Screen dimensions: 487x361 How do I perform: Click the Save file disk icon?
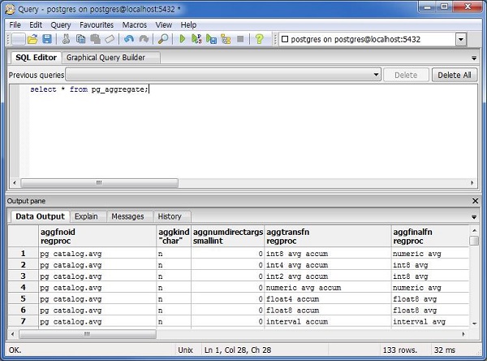click(x=47, y=39)
